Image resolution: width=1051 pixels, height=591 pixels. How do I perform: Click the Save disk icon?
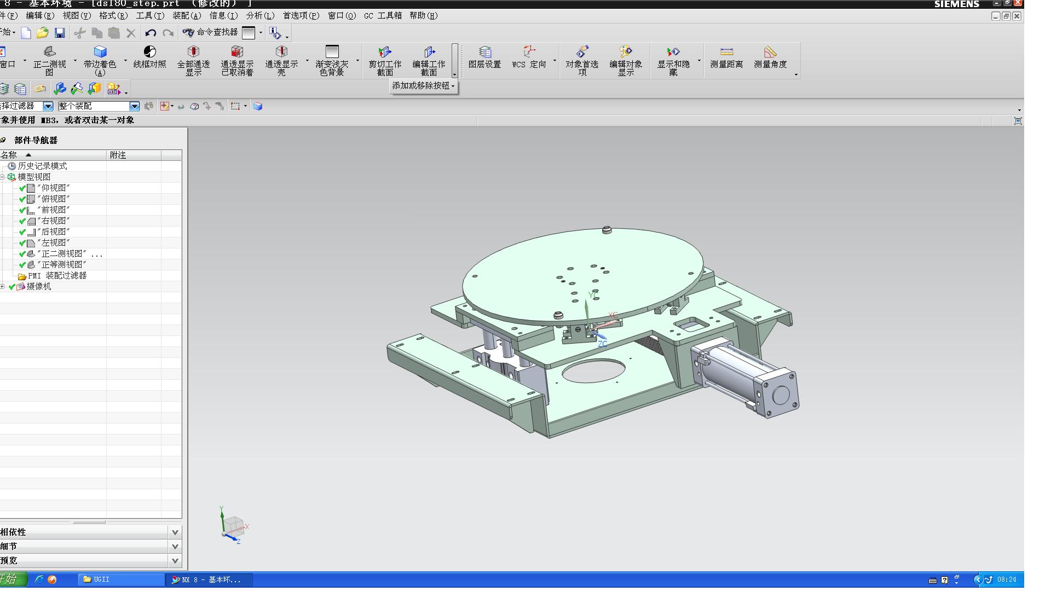pyautogui.click(x=60, y=33)
